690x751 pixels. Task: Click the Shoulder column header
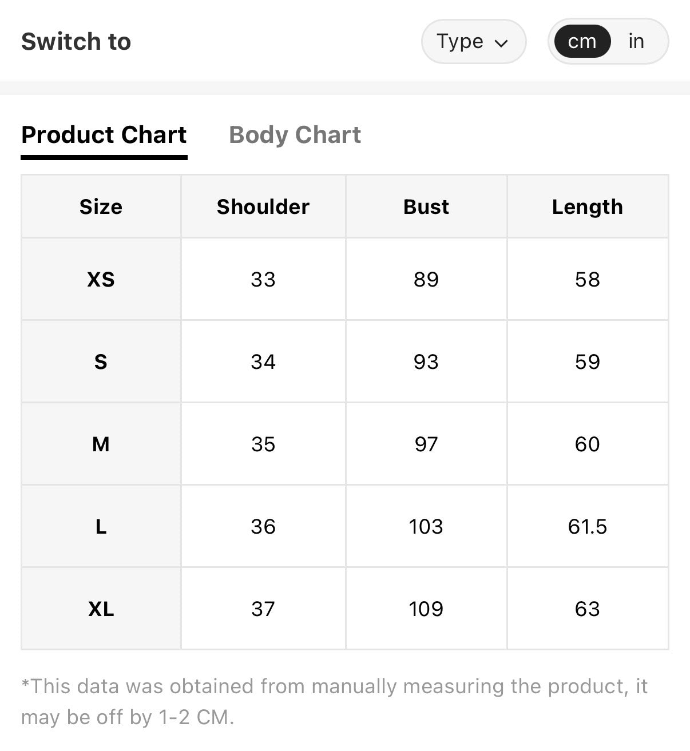click(263, 206)
